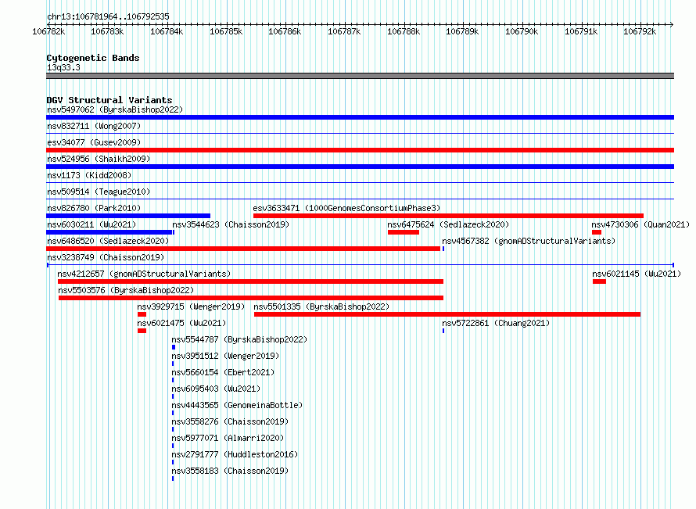696x509 pixels.
Task: Open nsv524956 (Shaikh2009) variant label
Action: 99,159
